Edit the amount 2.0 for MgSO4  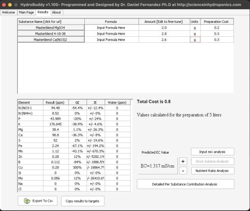(x=164, y=28)
